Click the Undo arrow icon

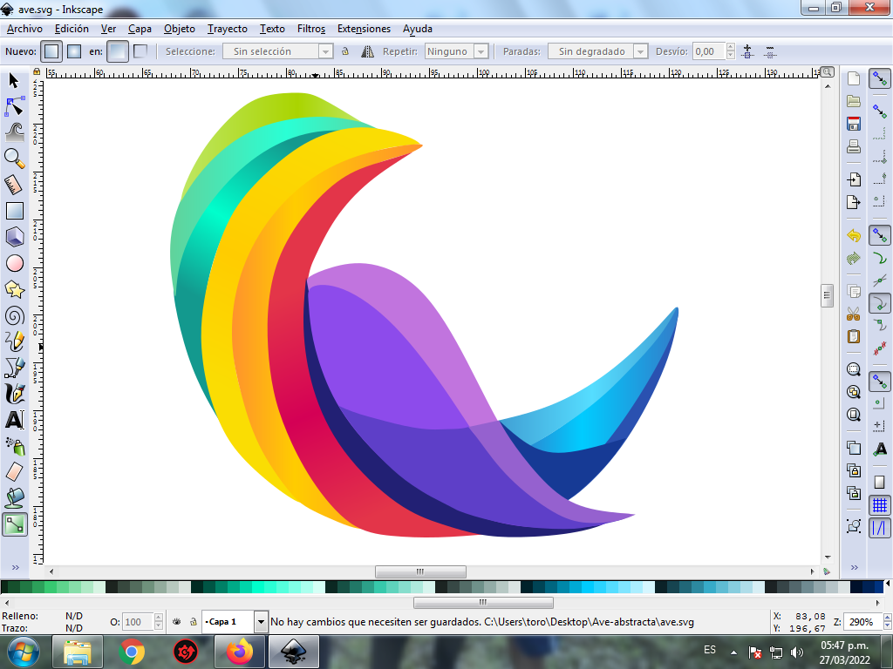coord(854,236)
